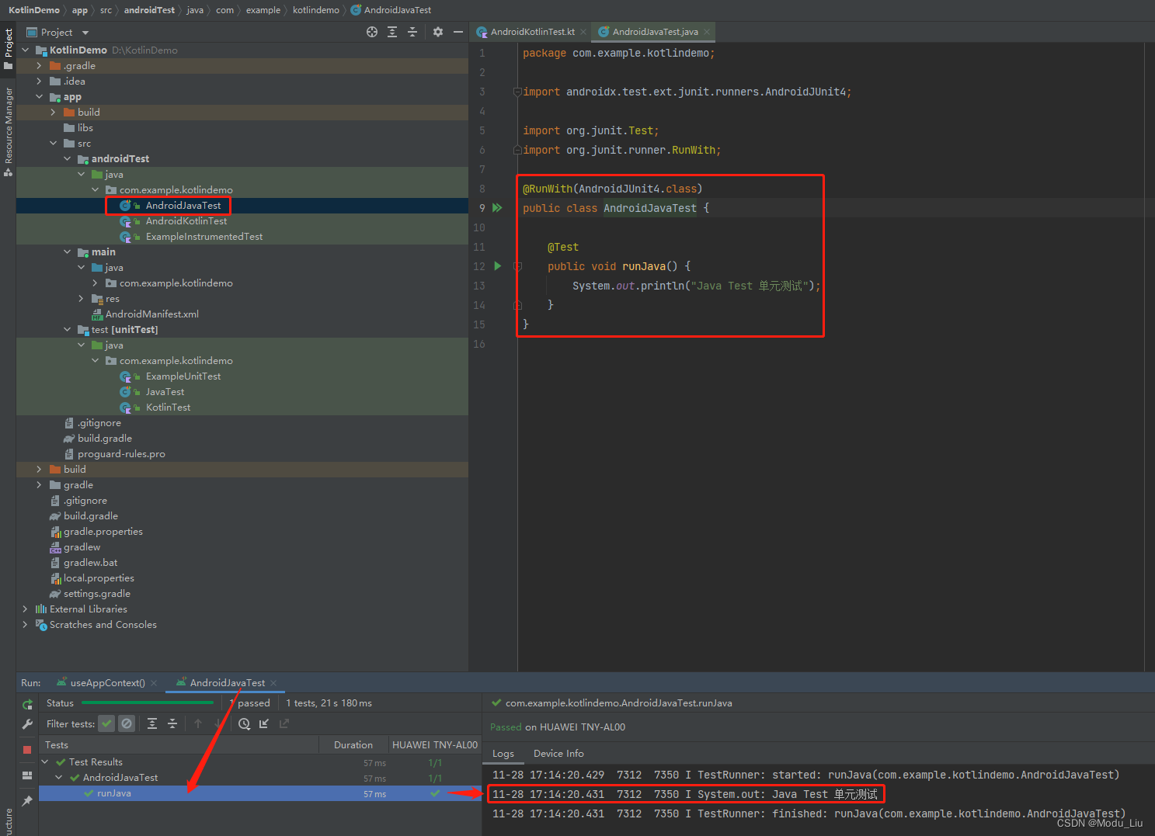This screenshot has width=1155, height=836.
Task: Select runJava test result row
Action: coord(260,793)
